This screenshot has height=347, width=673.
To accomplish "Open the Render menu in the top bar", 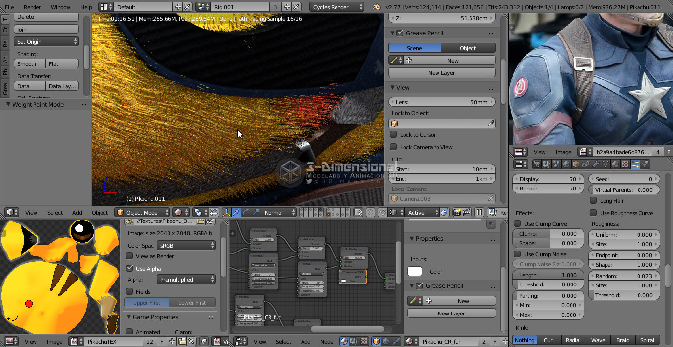I will tap(33, 7).
